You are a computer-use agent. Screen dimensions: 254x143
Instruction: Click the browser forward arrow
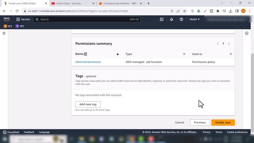11,11
